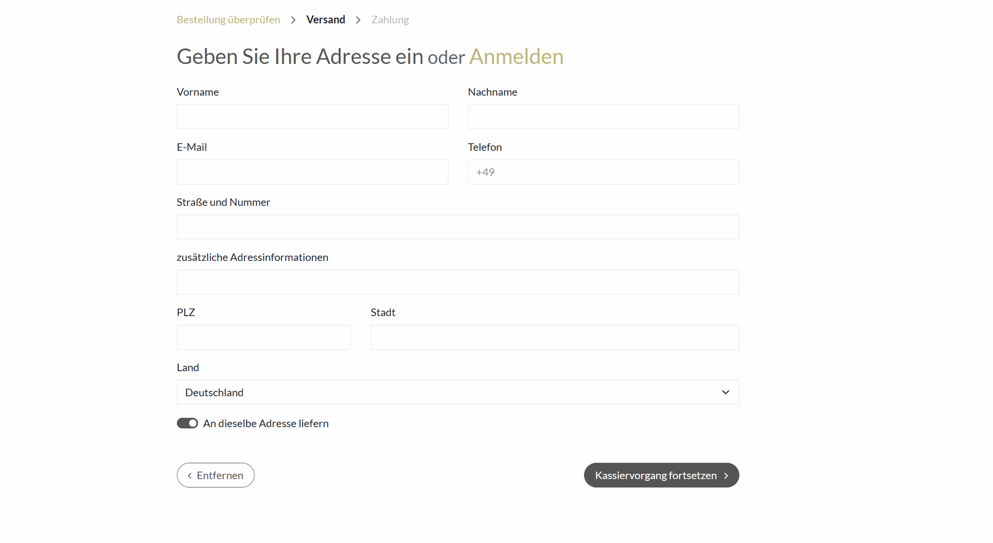The image size is (993, 543).
Task: Select the E-Mail input box
Action: pos(312,172)
